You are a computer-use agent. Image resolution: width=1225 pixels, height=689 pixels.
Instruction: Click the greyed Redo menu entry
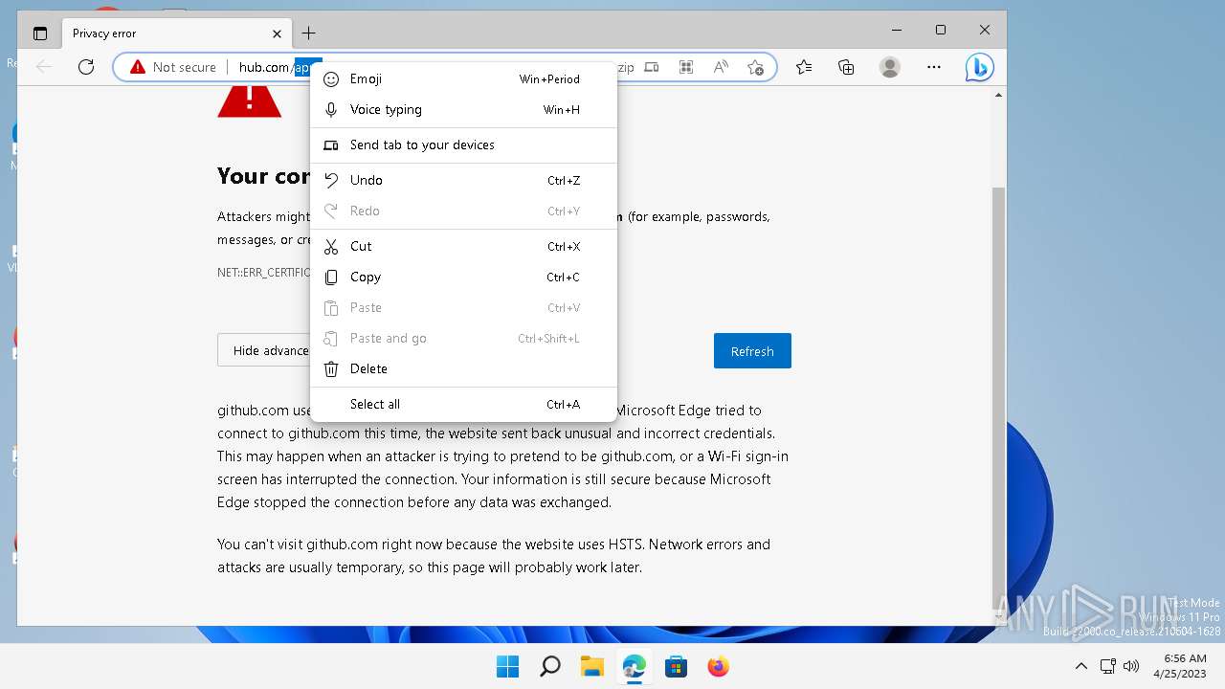463,211
